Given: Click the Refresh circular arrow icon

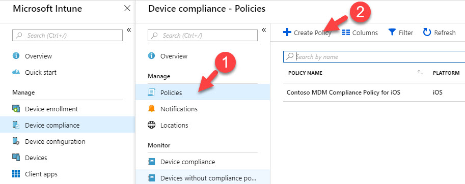Looking at the screenshot, I should 427,32.
